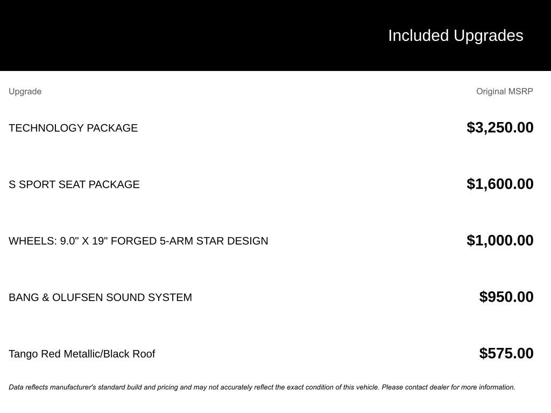Click the black header banner
551x413 pixels.
[x=275, y=35]
